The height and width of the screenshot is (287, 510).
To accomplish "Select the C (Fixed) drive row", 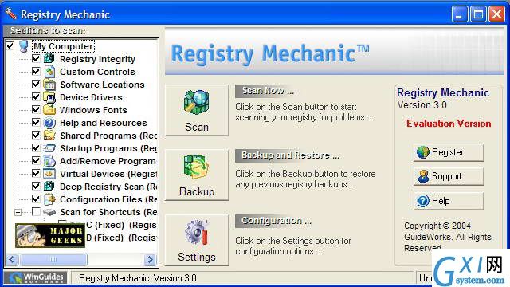I will click(121, 225).
